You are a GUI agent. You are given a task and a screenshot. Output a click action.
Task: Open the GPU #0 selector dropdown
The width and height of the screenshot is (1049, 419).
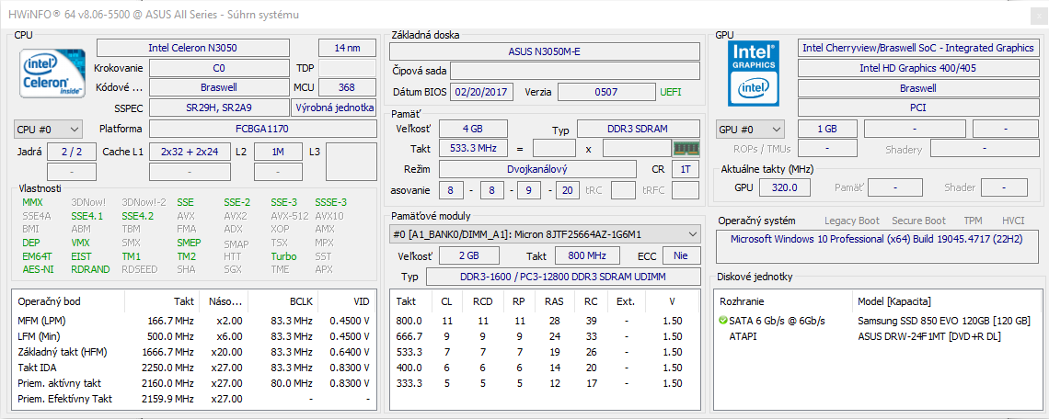click(750, 130)
